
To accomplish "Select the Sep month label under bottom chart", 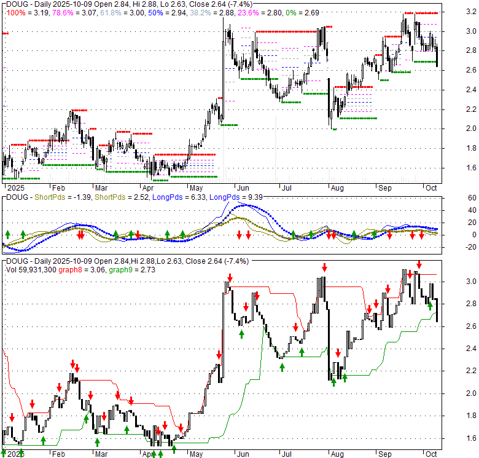I will coord(385,454).
